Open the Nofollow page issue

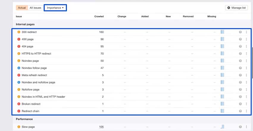(30, 89)
